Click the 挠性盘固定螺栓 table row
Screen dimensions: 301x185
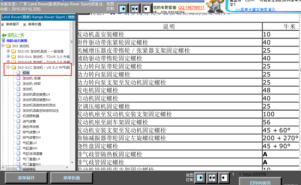(188, 146)
